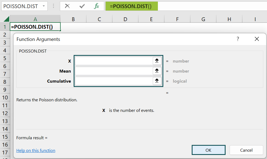Confirm formula with the checkmark icon
267x159 pixels.
[82, 6]
